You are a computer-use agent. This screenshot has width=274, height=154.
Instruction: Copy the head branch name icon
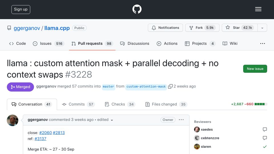pyautogui.click(x=170, y=86)
